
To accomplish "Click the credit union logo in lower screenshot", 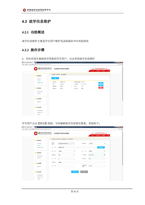I will click(x=36, y=133).
